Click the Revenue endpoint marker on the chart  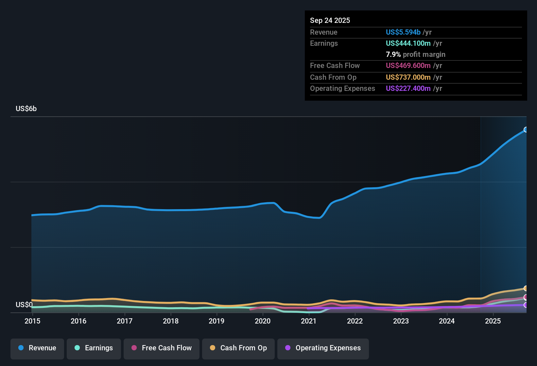(526, 130)
